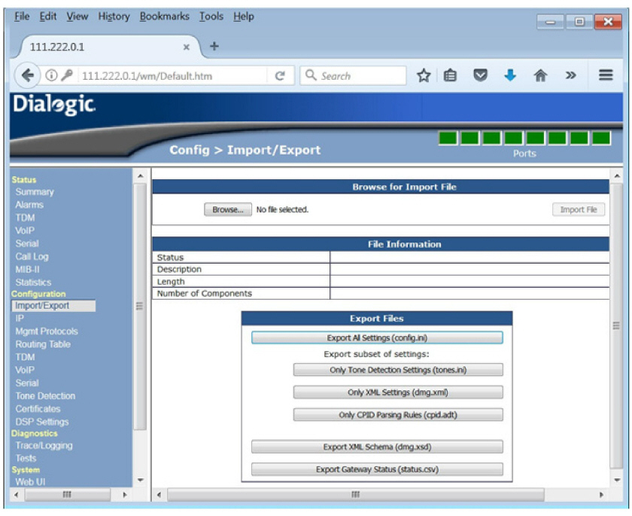The image size is (632, 516).
Task: Open the downloads arrow icon
Action: 510,75
